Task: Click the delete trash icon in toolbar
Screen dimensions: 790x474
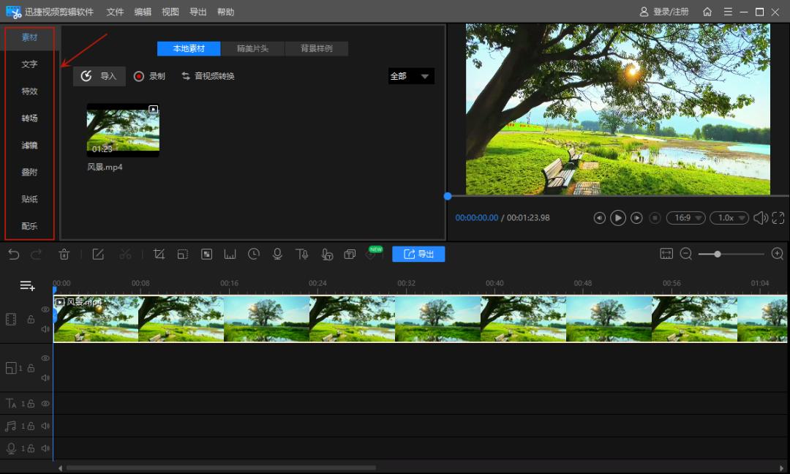Action: click(64, 254)
